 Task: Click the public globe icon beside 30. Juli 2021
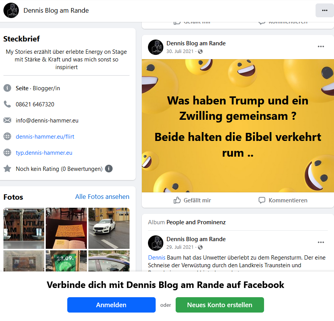coord(200,51)
